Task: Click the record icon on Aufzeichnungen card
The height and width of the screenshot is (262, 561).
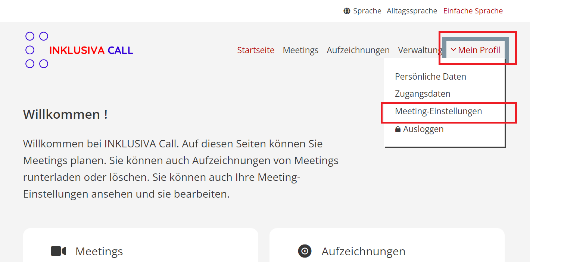Action: 305,251
